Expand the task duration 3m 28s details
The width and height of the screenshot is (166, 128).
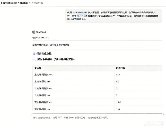click(41, 38)
